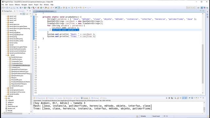Open the External Tools dropdown arrow
The width and height of the screenshot is (210, 118).
click(35, 8)
